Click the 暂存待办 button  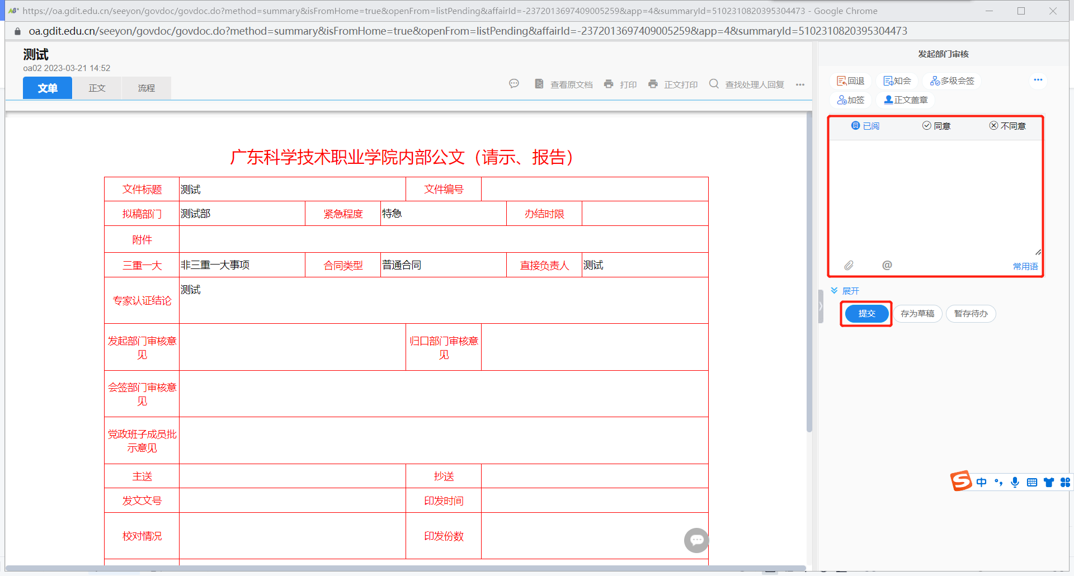point(971,314)
